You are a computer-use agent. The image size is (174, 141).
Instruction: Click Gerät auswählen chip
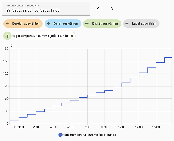pyautogui.click(x=63, y=24)
